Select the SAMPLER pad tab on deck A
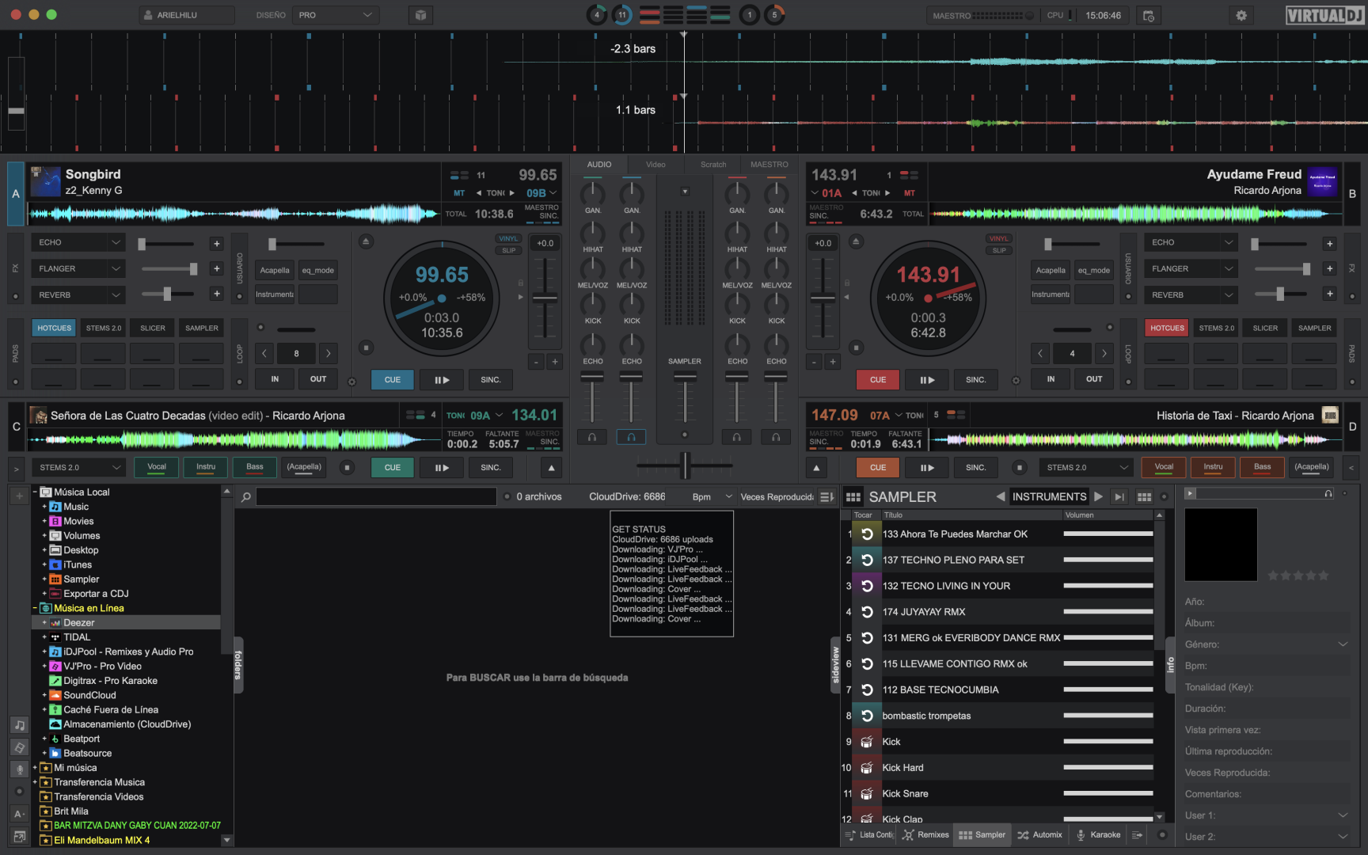The width and height of the screenshot is (1368, 855). click(202, 328)
